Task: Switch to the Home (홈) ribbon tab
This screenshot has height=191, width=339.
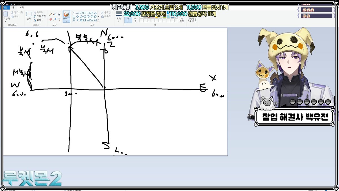Action: coord(13,7)
